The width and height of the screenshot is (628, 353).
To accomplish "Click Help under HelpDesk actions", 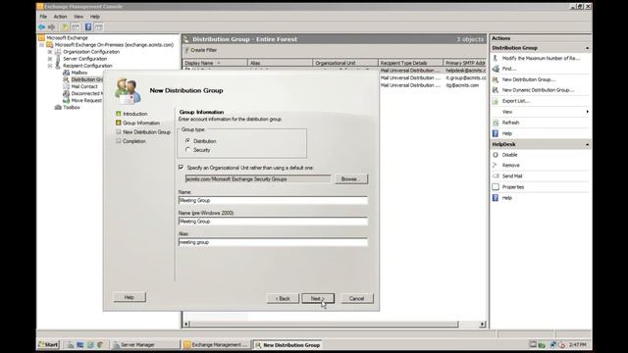I will [507, 198].
